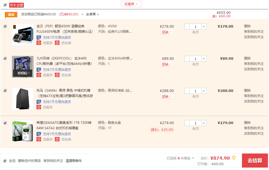The height and width of the screenshot is (170, 269).
Task: Click the 7-day return icon for FSP
Action: click(x=39, y=38)
